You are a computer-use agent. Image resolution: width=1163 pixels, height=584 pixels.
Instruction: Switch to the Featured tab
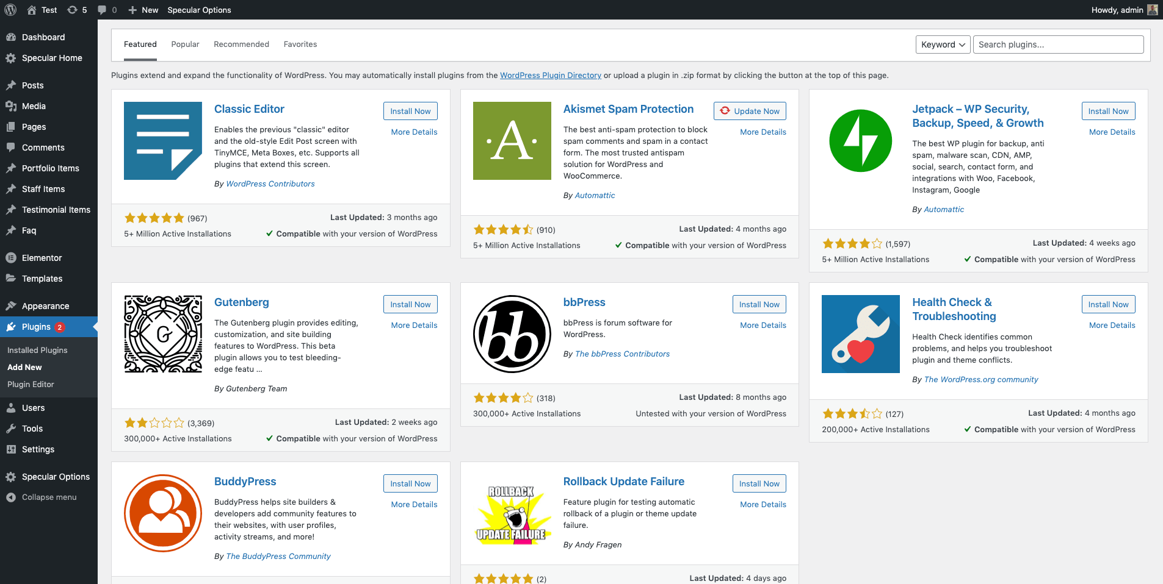click(x=140, y=45)
